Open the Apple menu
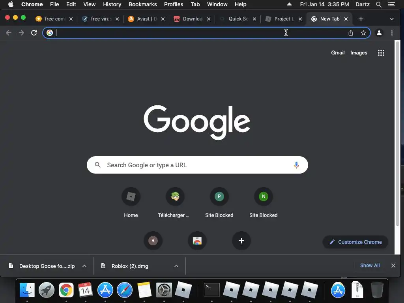 pos(11,4)
